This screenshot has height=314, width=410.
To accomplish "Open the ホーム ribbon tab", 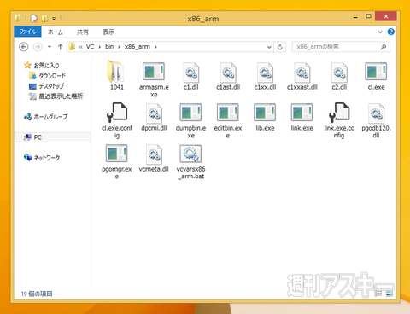I will [56, 32].
